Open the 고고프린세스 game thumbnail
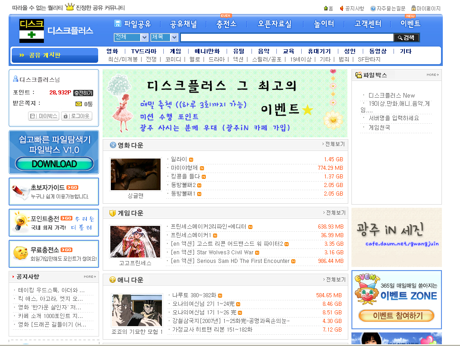Image resolution: width=460 pixels, height=346 pixels. point(136,242)
